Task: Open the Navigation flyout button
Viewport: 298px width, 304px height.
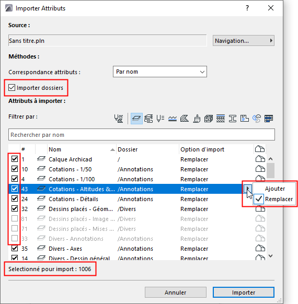Action: [x=244, y=41]
